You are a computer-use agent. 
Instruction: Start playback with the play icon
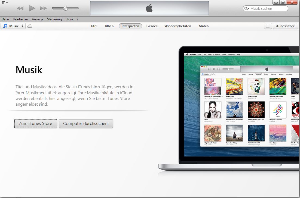tap(32, 8)
